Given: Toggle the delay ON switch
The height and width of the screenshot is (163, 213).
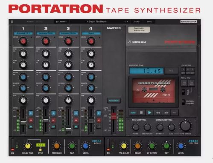Looking at the screenshot, I should coord(12,145).
